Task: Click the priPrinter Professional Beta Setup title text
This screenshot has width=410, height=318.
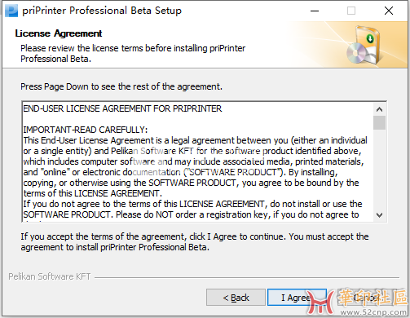Action: (102, 11)
